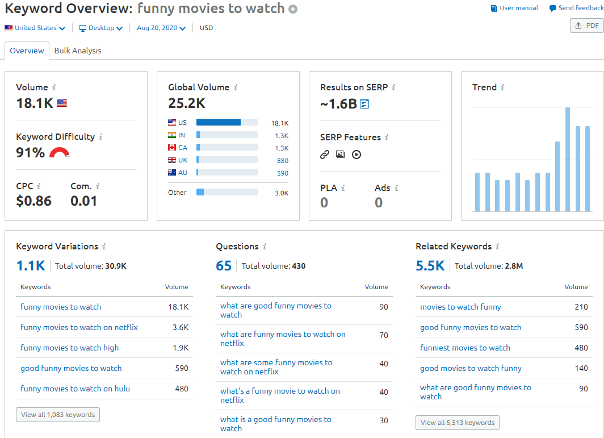The image size is (604, 438).
Task: Click the info icon beside Trend
Action: pos(502,87)
